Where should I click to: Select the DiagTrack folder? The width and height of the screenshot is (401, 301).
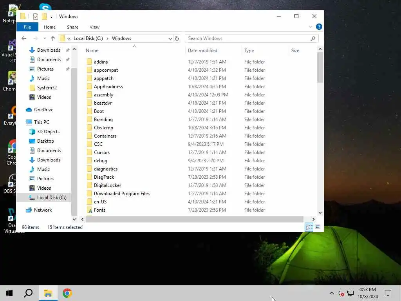pyautogui.click(x=104, y=177)
